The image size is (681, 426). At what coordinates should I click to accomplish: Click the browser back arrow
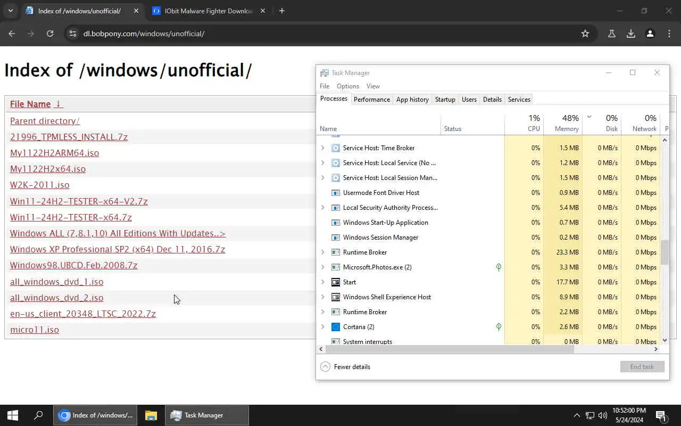point(12,34)
